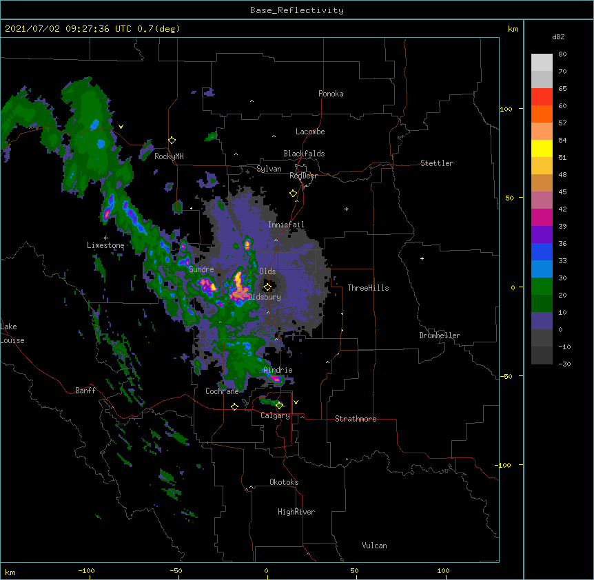Select the radar site diamond near Olds
This screenshot has width=594, height=580.
tap(267, 287)
